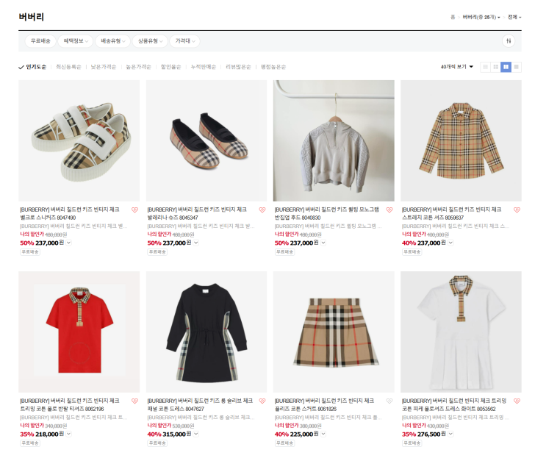Expand price details for sneakers 237,000원
Viewport: 546px width, 458px height.
(x=68, y=243)
